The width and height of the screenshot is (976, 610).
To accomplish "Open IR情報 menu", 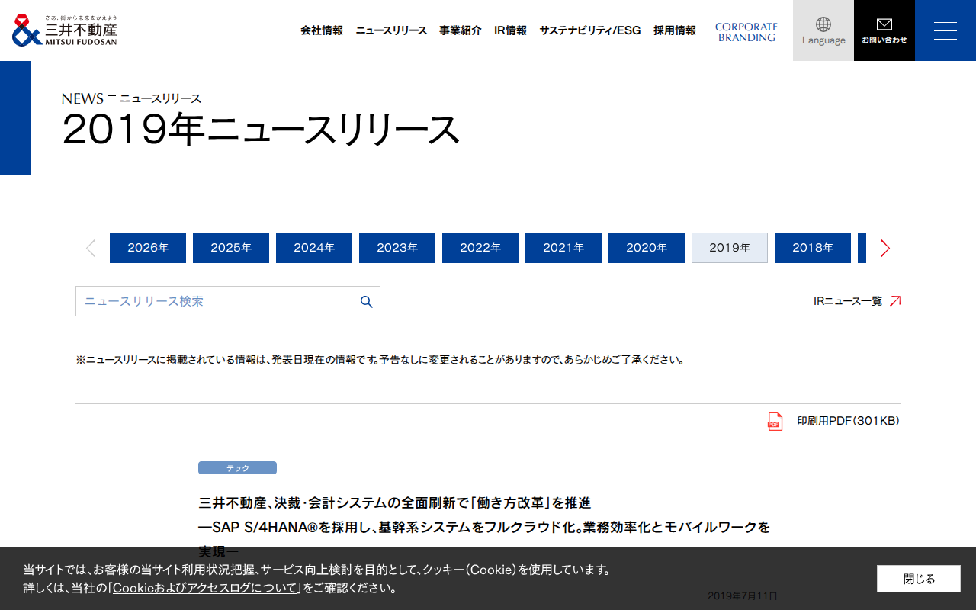I will [x=510, y=30].
